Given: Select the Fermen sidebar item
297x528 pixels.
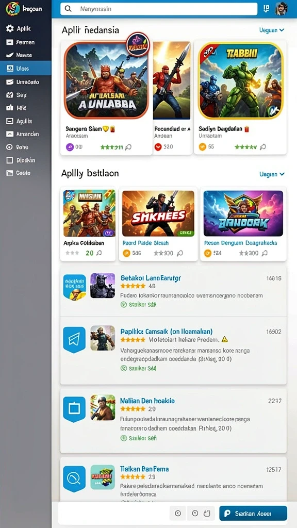Looking at the screenshot, I should (x=26, y=42).
